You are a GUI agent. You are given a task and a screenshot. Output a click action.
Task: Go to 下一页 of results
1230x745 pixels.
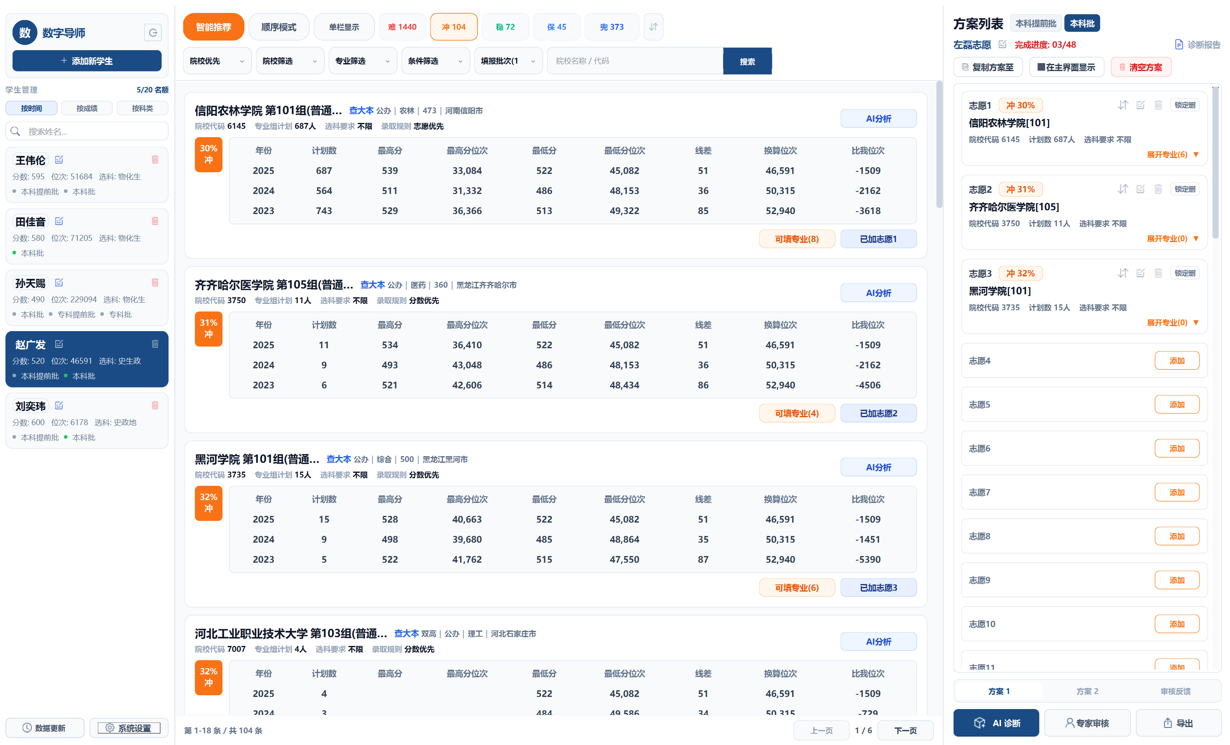pos(905,730)
